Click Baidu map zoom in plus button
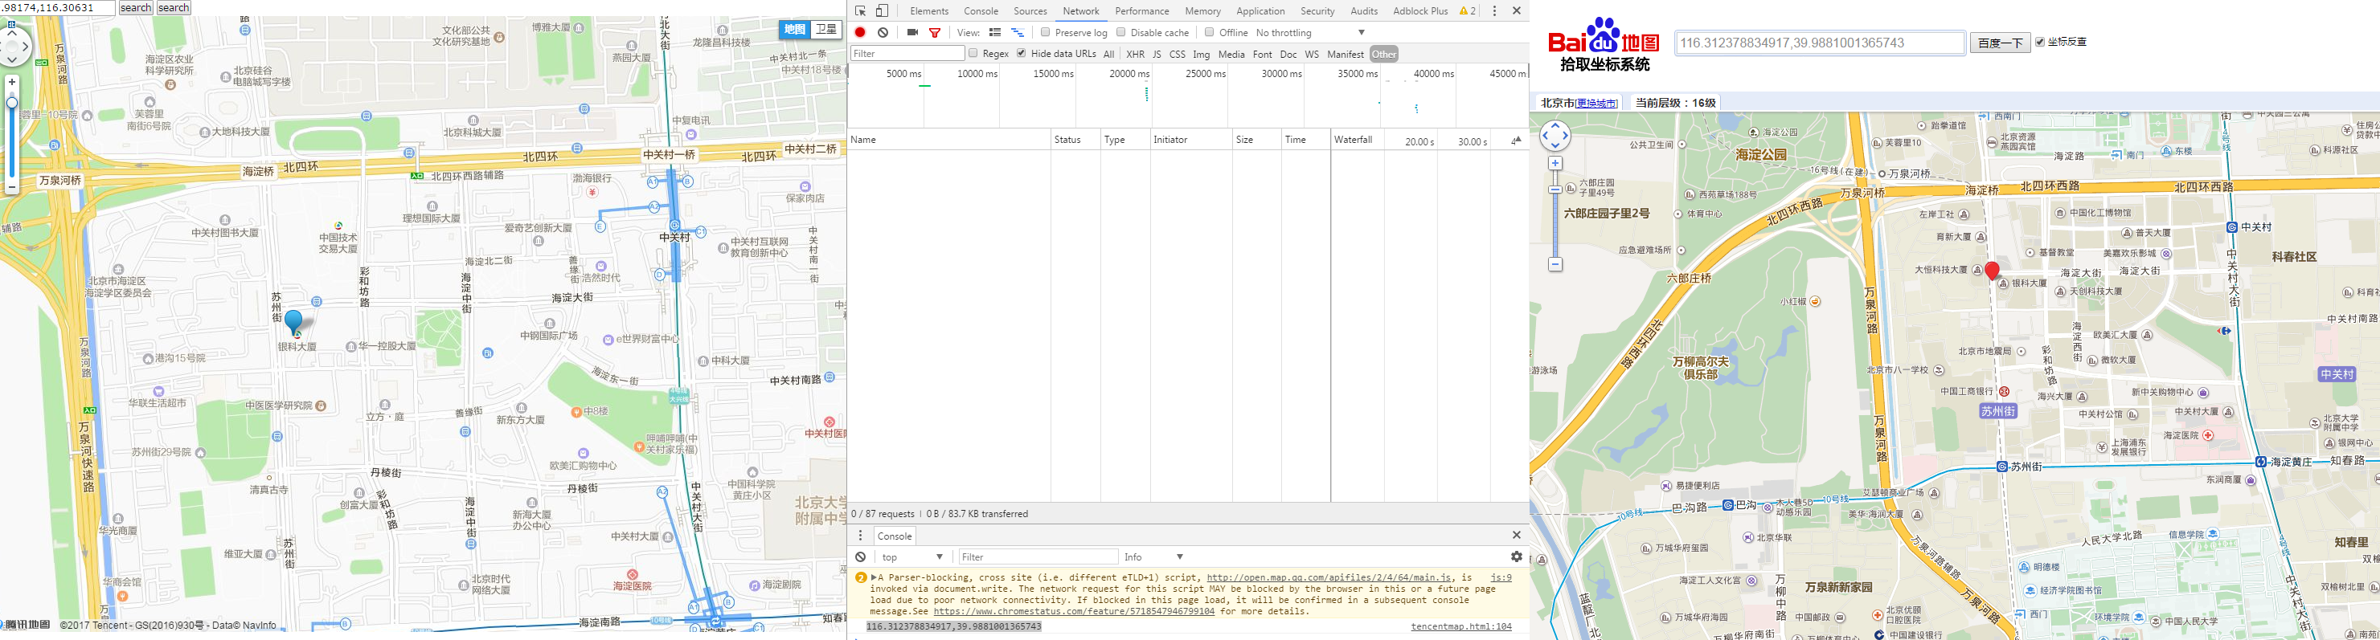The width and height of the screenshot is (2380, 640). [1555, 164]
